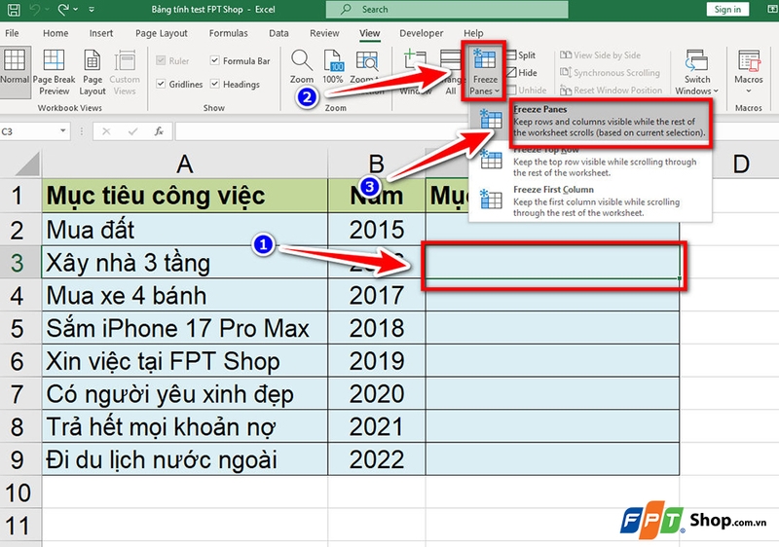This screenshot has width=779, height=547.
Task: Open the Home tab
Action: (x=56, y=33)
